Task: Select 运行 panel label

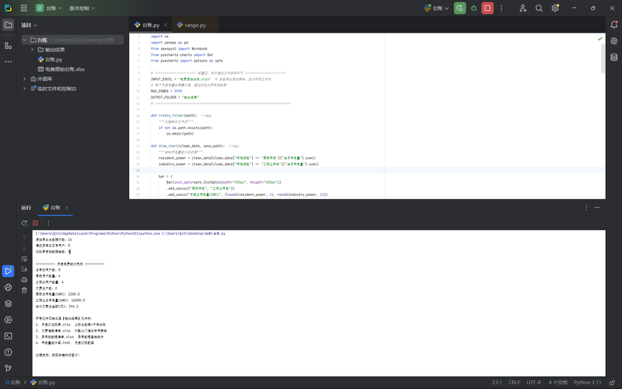Action: (x=26, y=208)
